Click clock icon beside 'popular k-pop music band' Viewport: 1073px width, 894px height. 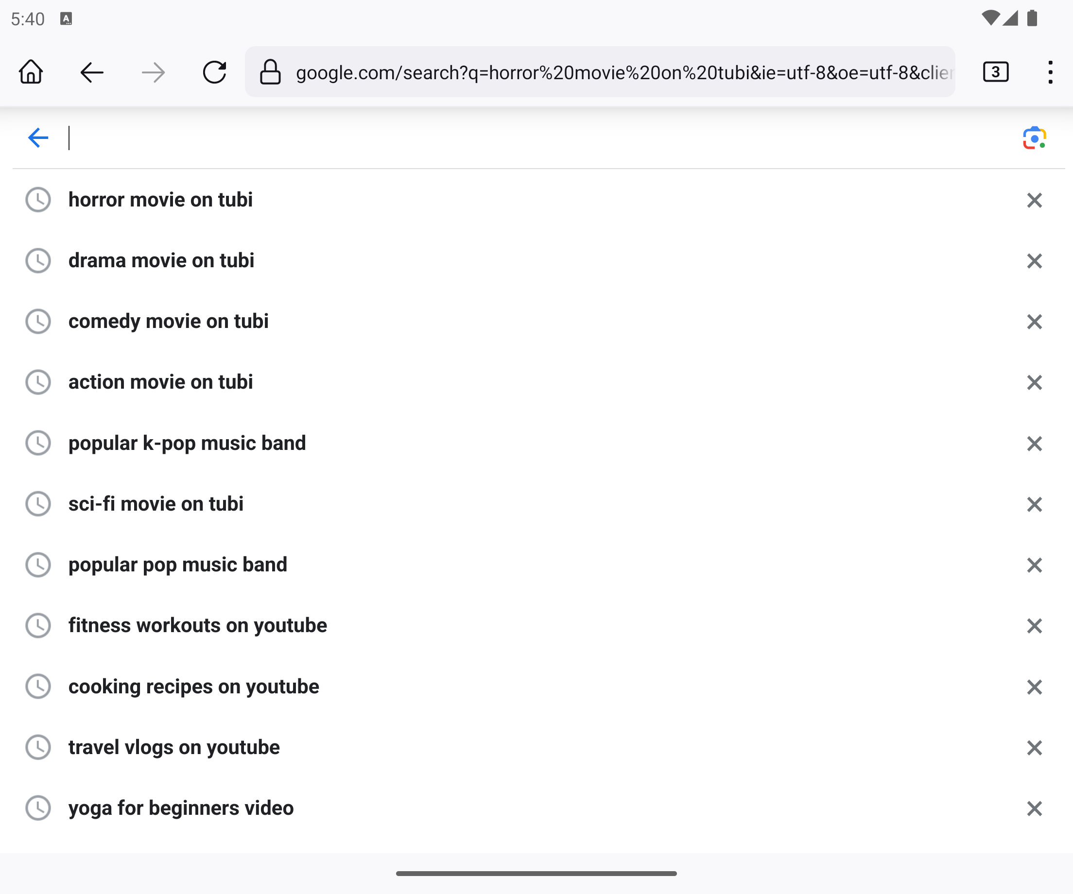38,443
